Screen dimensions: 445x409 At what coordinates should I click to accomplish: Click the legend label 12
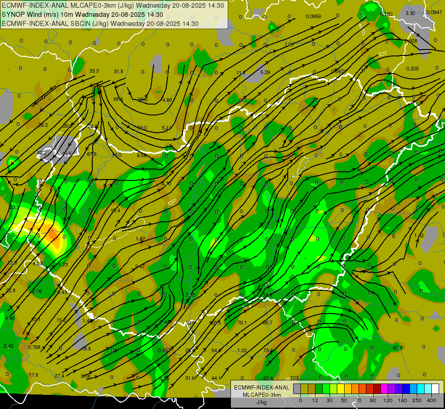coord(315,400)
